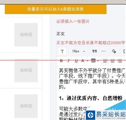Align text right
This screenshot has height=120, width=126.
coord(120,61)
